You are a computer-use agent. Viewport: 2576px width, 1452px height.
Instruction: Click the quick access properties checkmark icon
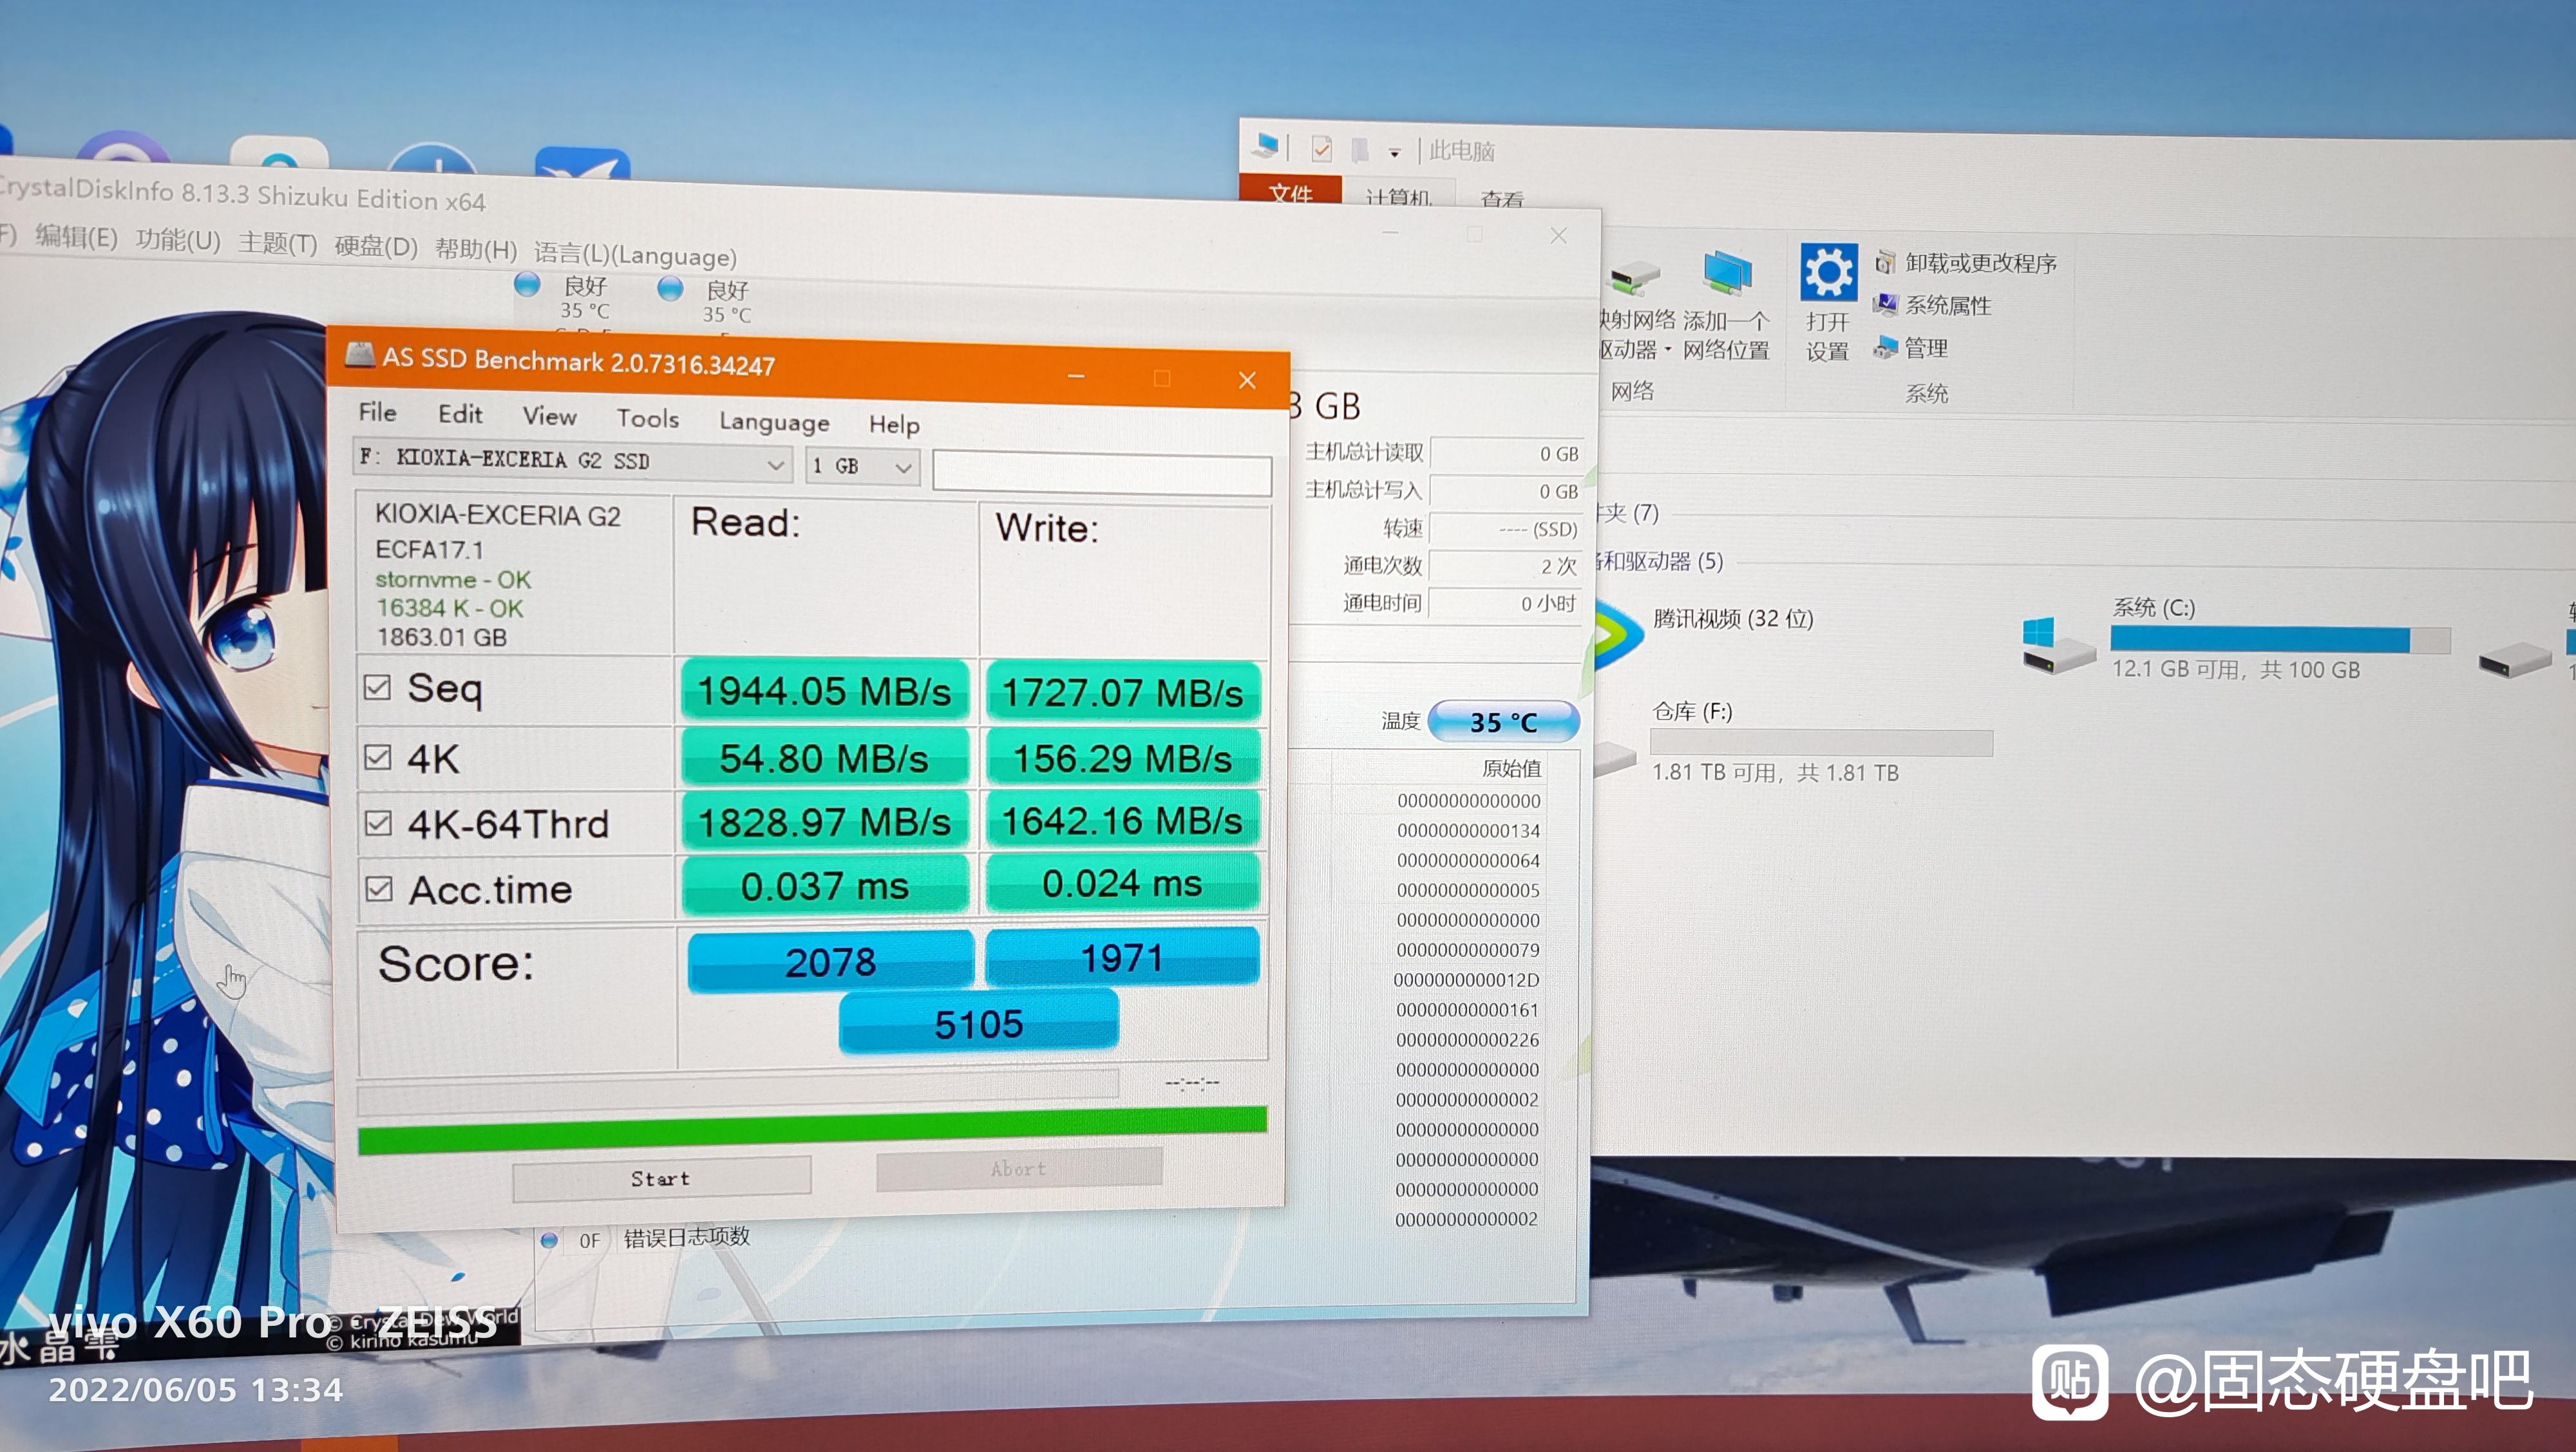(x=1321, y=150)
